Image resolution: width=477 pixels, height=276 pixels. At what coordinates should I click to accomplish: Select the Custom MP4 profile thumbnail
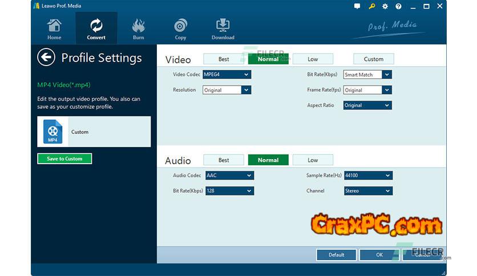pyautogui.click(x=53, y=132)
